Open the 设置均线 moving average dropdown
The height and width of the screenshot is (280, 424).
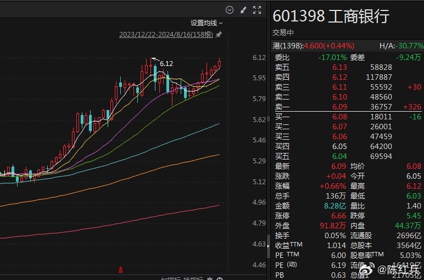point(207,23)
